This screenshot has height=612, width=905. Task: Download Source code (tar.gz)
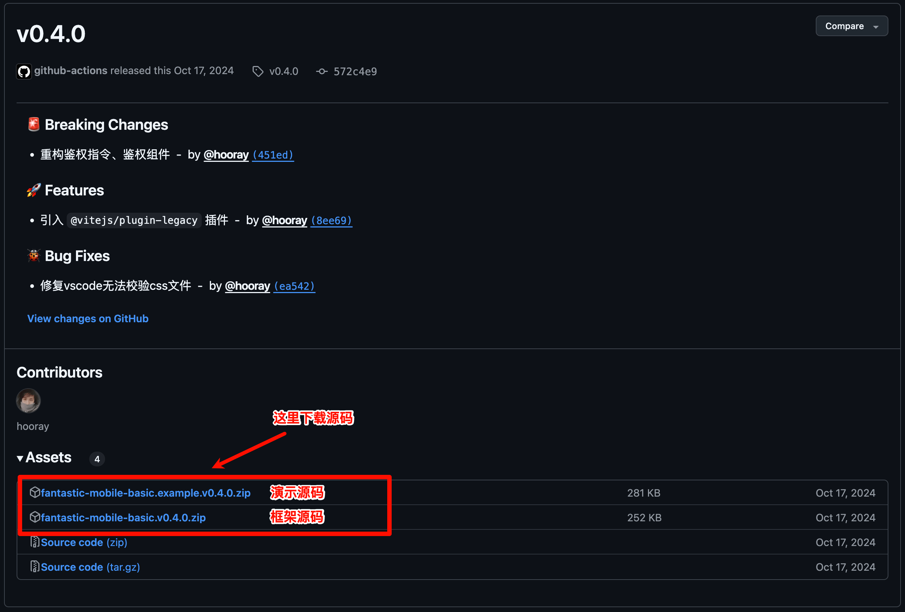[90, 567]
